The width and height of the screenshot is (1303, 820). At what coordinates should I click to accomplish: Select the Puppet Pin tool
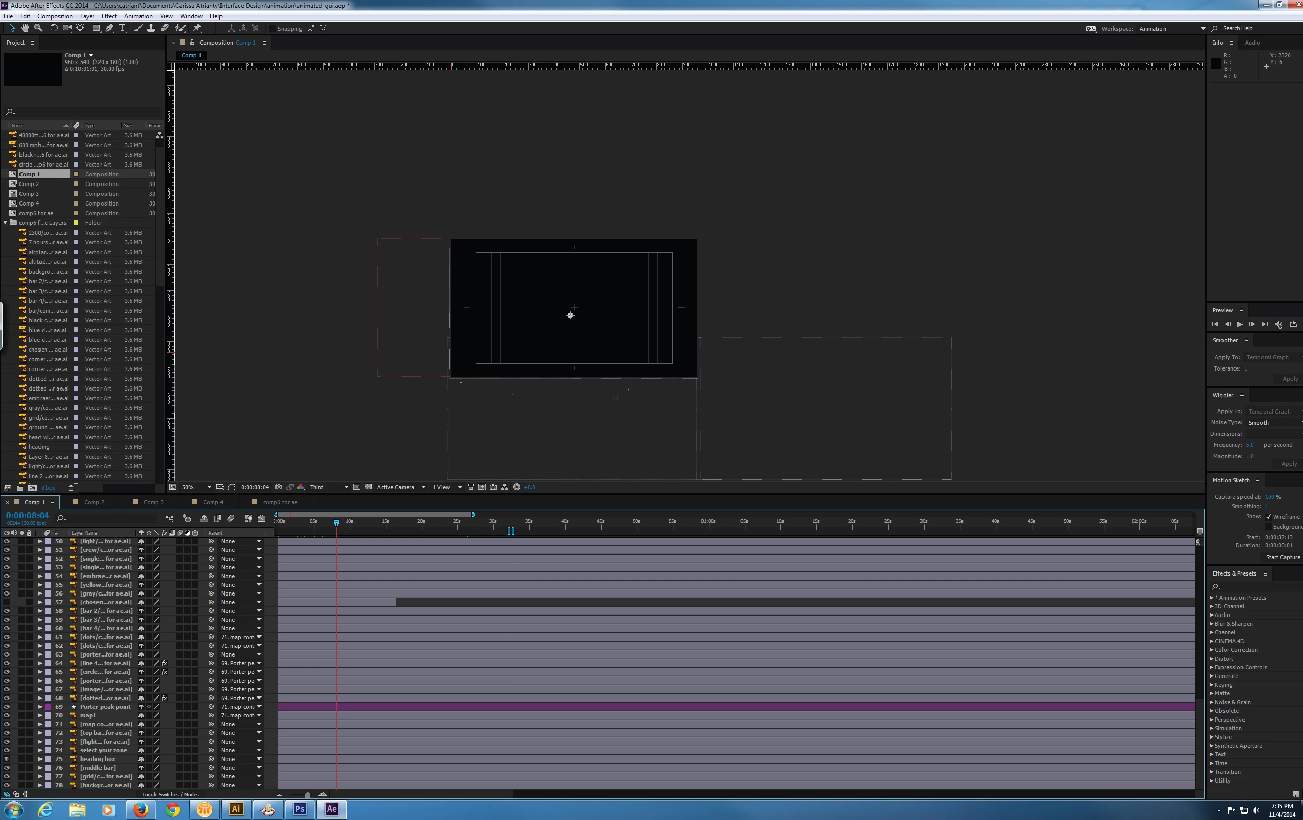(197, 28)
